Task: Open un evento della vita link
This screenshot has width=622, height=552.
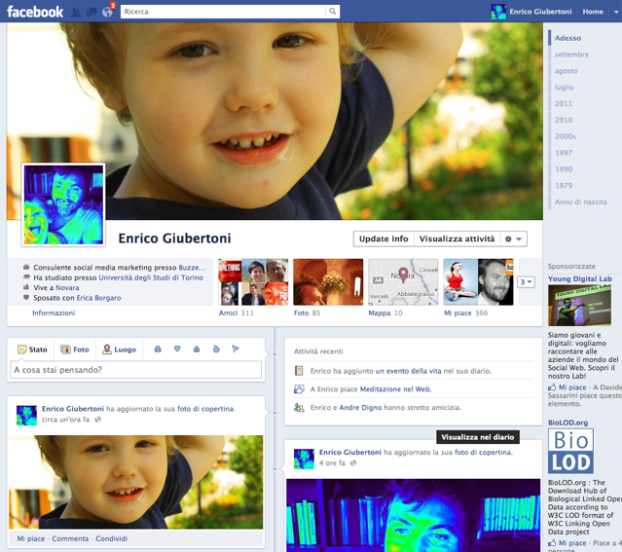Action: (408, 371)
